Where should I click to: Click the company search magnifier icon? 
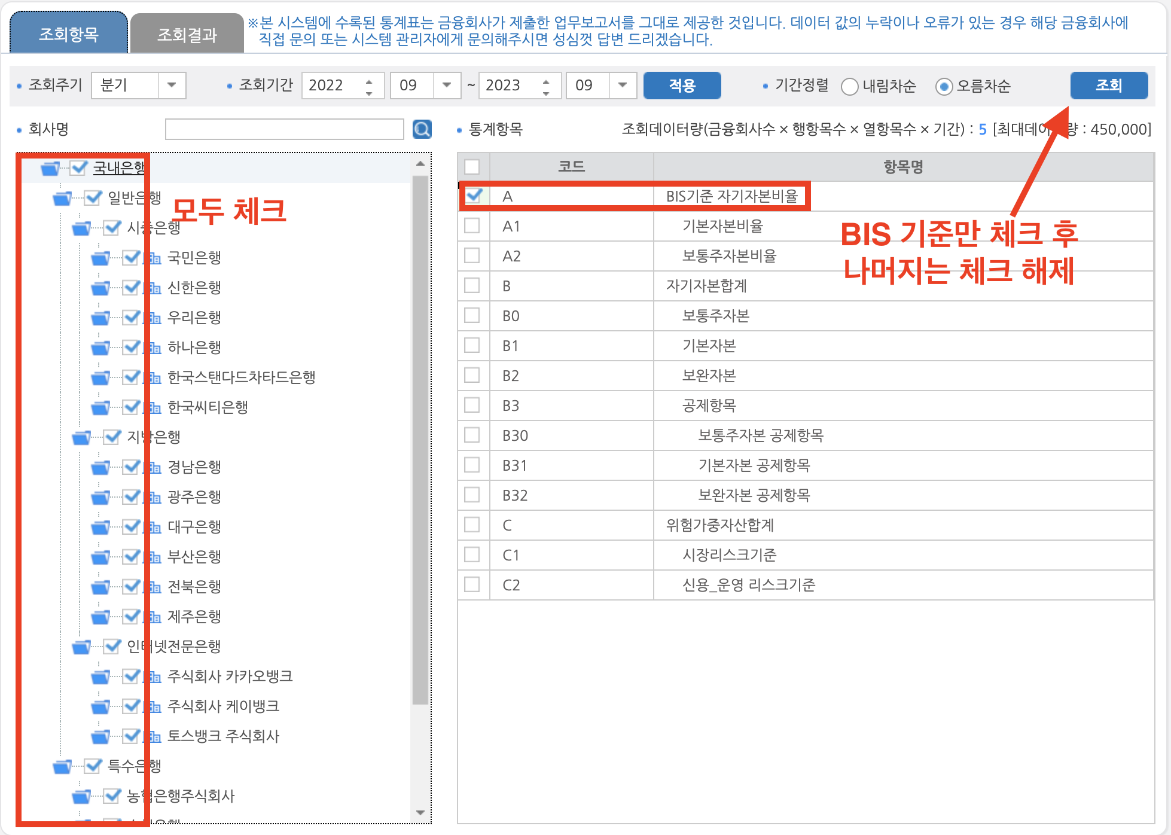point(422,129)
